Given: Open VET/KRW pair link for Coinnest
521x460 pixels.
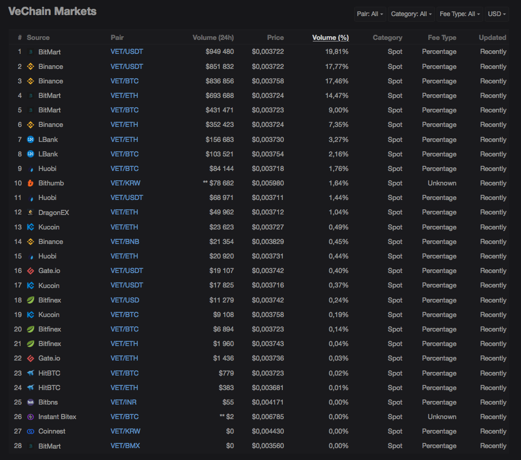Looking at the screenshot, I should coord(126,431).
